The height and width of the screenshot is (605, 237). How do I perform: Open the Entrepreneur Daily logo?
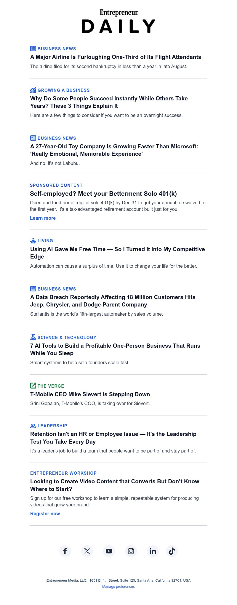tap(118, 21)
